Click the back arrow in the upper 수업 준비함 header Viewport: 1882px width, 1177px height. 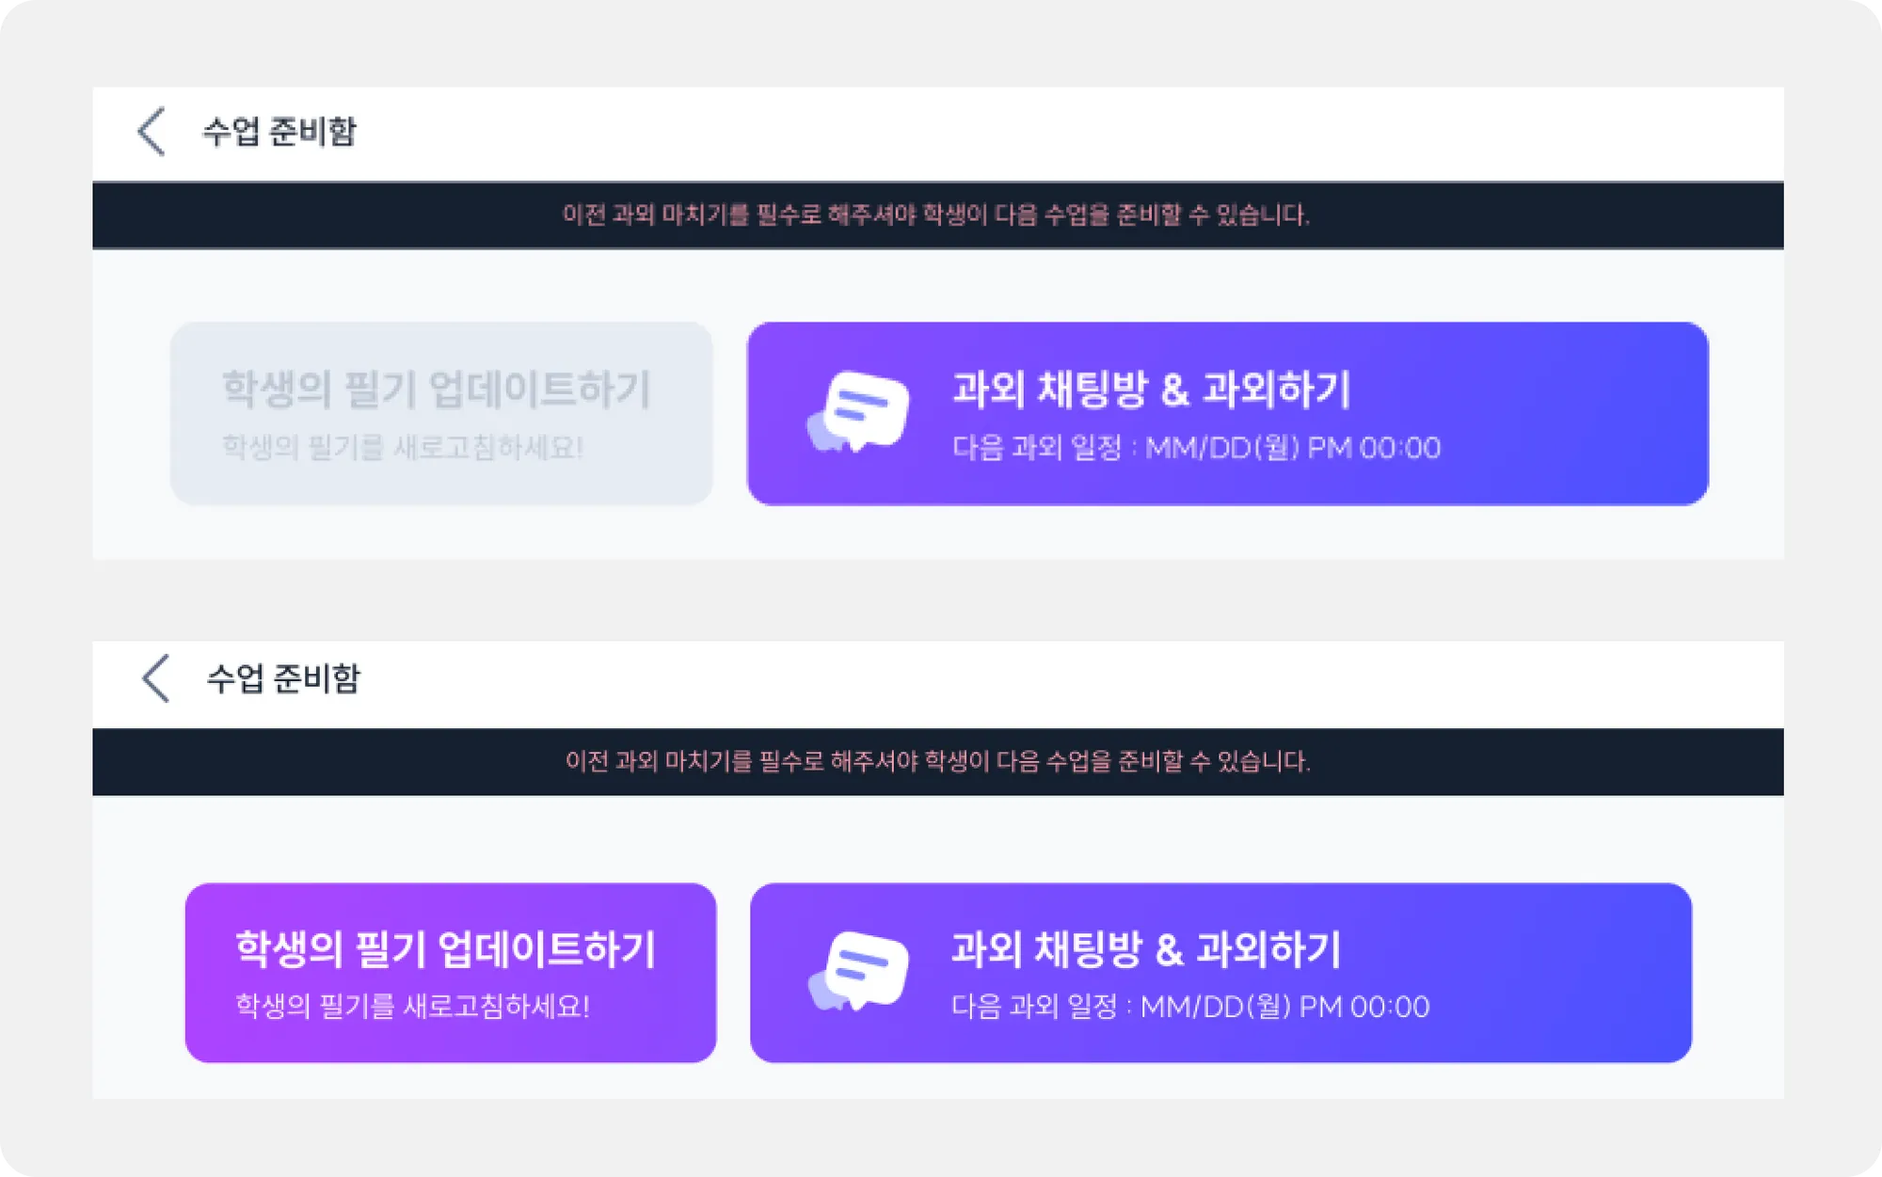(x=152, y=131)
